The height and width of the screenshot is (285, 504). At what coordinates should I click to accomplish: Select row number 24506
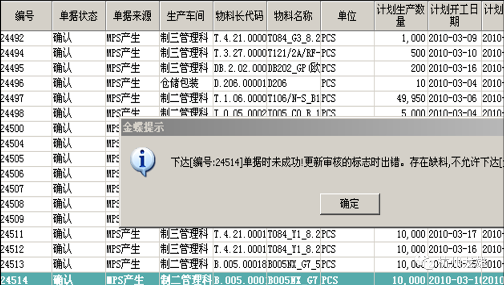click(12, 174)
